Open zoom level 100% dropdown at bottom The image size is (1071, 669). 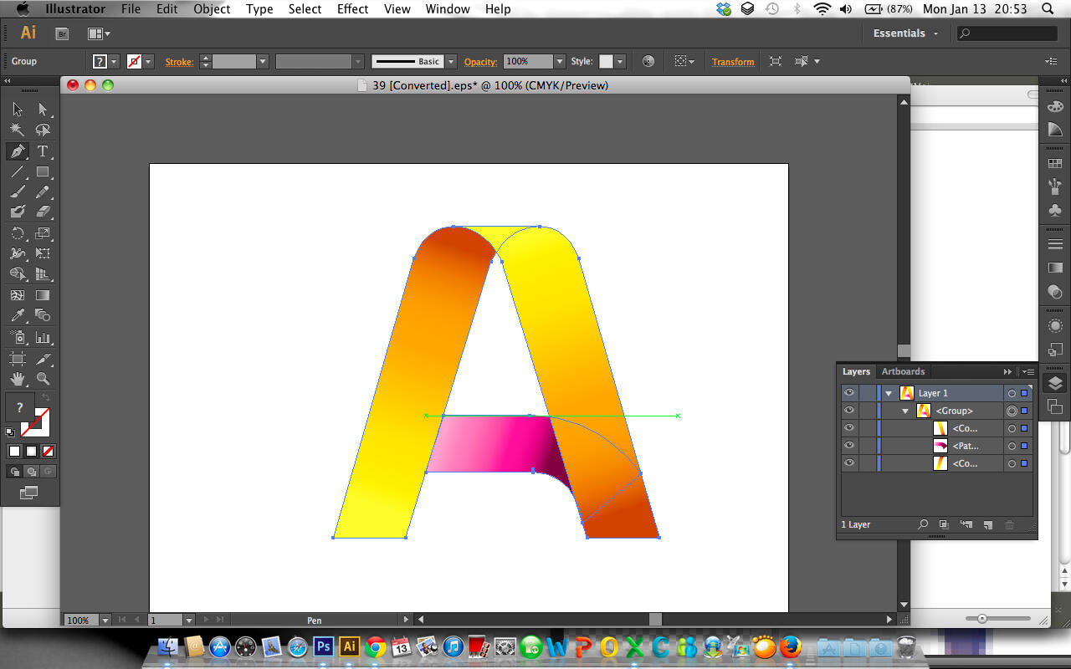click(105, 620)
